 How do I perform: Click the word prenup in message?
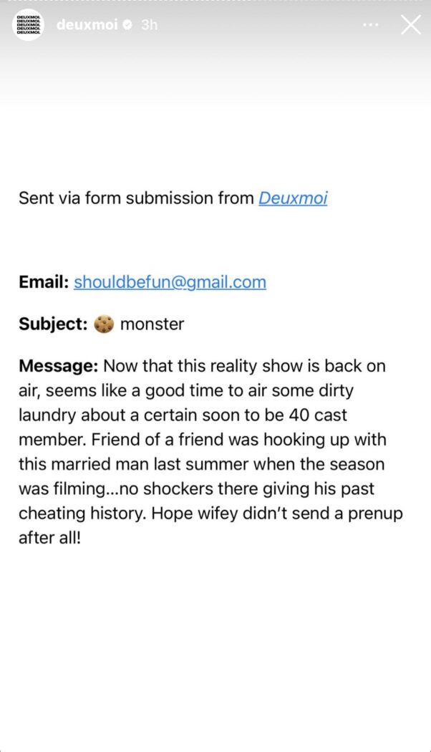point(378,514)
